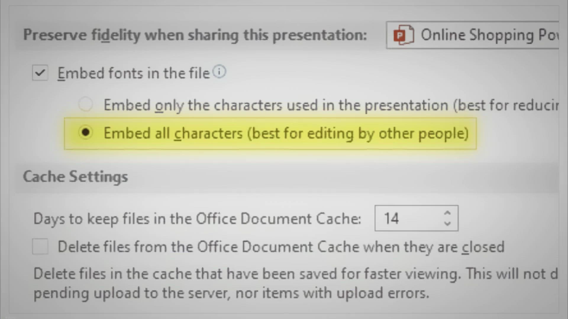This screenshot has height=319, width=568.
Task: Click the best for editing by other people text
Action: tap(358, 134)
